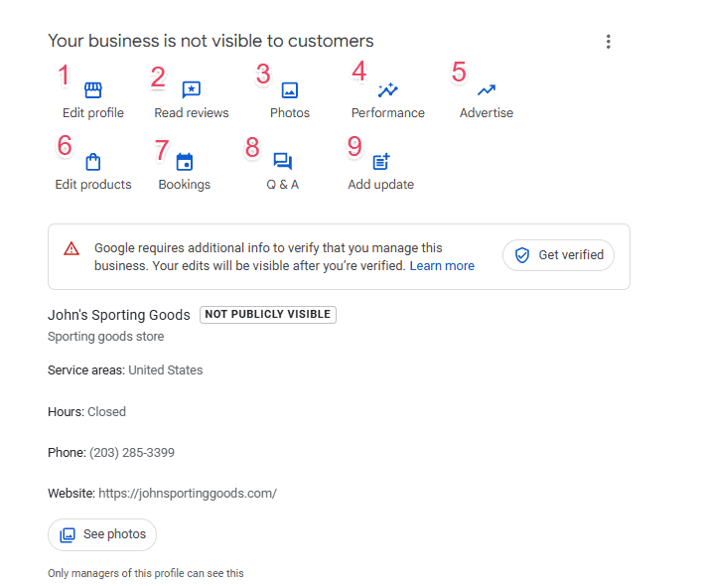
Task: Click the 'Only managers of this profile' note
Action: [x=146, y=573]
